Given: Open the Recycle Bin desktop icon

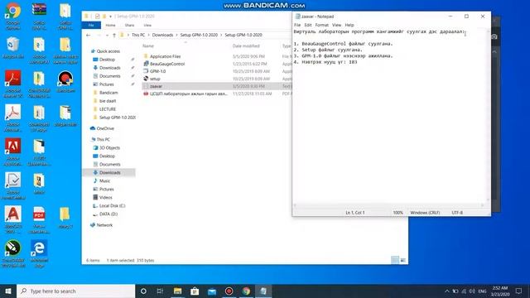Looking at the screenshot, I should 13,47.
